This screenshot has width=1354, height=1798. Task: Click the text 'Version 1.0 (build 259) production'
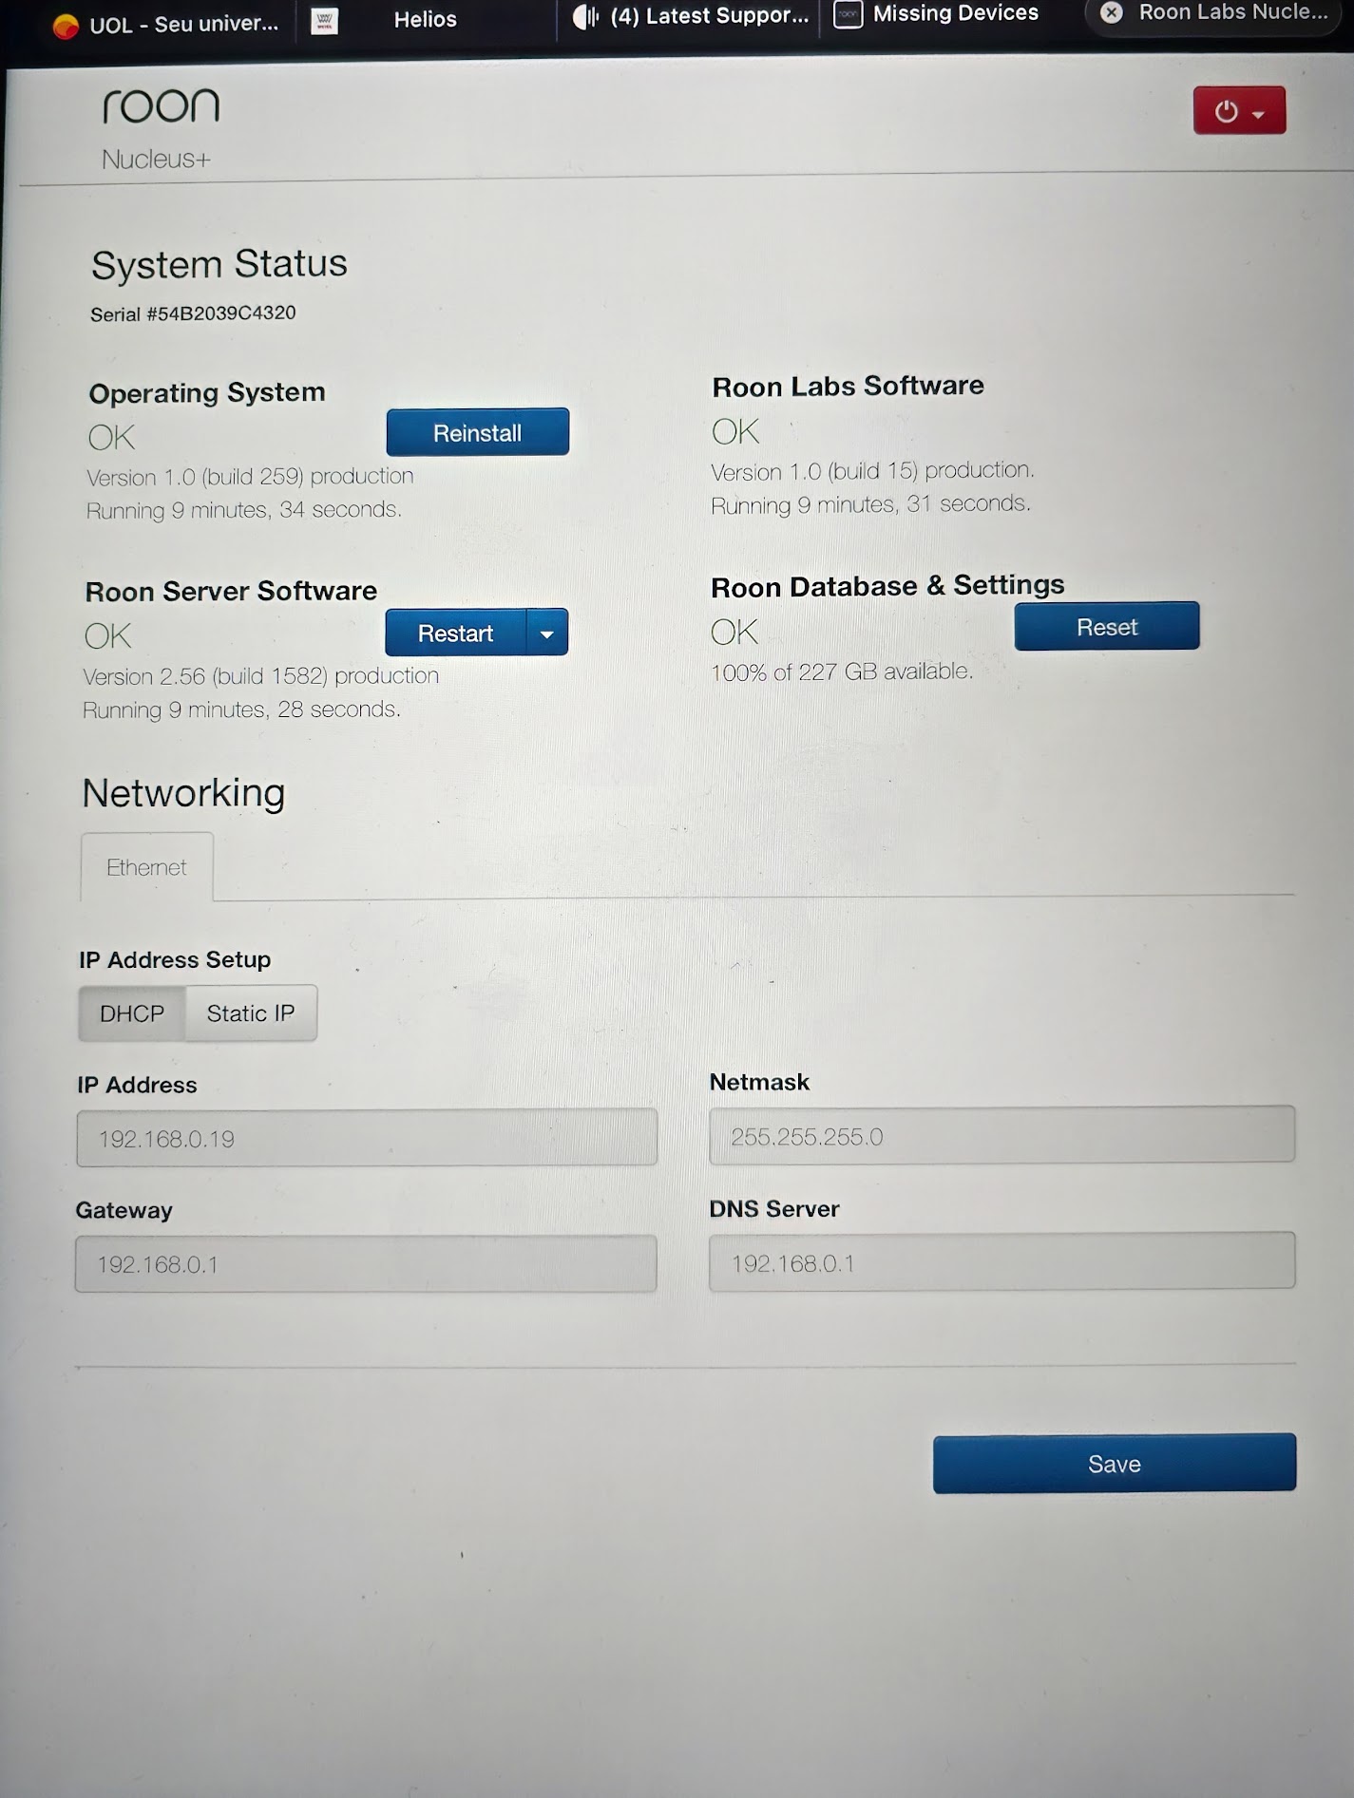(x=251, y=476)
